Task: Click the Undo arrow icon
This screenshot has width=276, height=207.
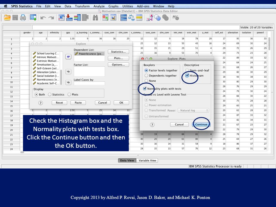Action: coord(43,18)
